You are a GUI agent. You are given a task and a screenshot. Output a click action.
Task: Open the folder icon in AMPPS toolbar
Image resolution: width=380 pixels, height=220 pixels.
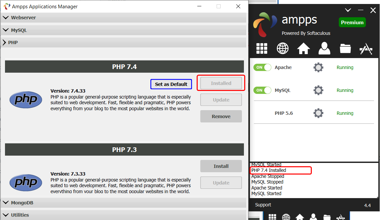pyautogui.click(x=345, y=48)
